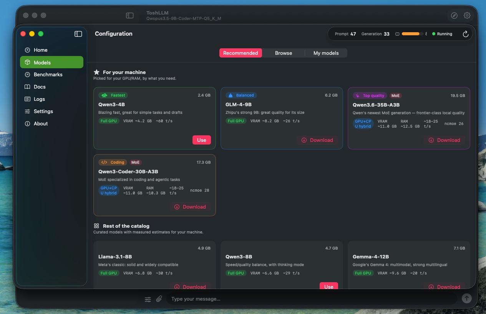Click the 17.3 GB size label

click(x=204, y=162)
